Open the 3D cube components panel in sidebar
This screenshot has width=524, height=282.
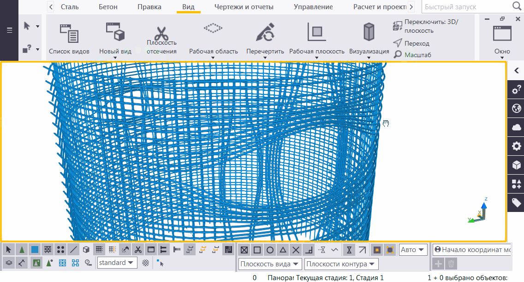pos(516,165)
